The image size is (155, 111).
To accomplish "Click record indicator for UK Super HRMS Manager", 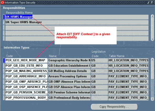I will coord(4,22).
